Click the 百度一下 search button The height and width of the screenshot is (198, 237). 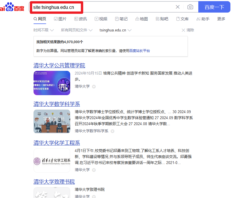point(214,7)
